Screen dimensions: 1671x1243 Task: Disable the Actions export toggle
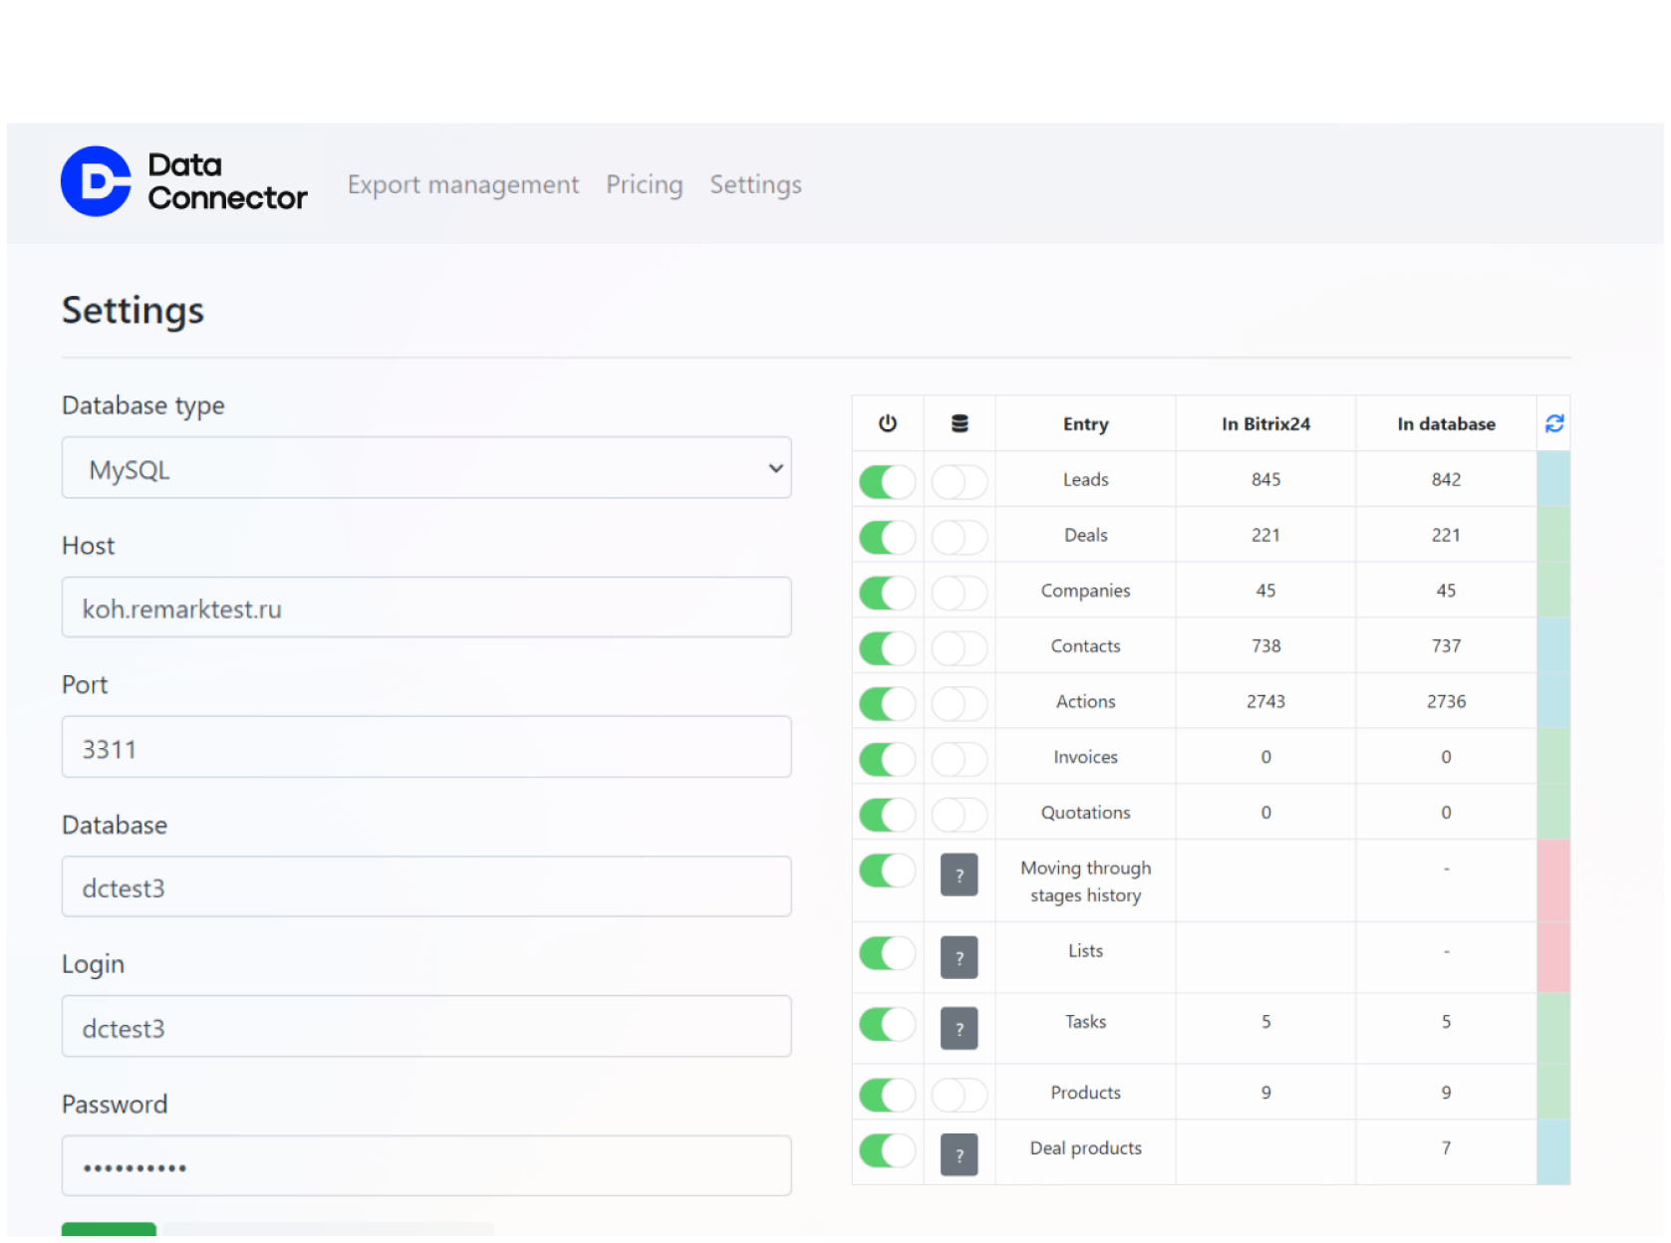tap(888, 704)
